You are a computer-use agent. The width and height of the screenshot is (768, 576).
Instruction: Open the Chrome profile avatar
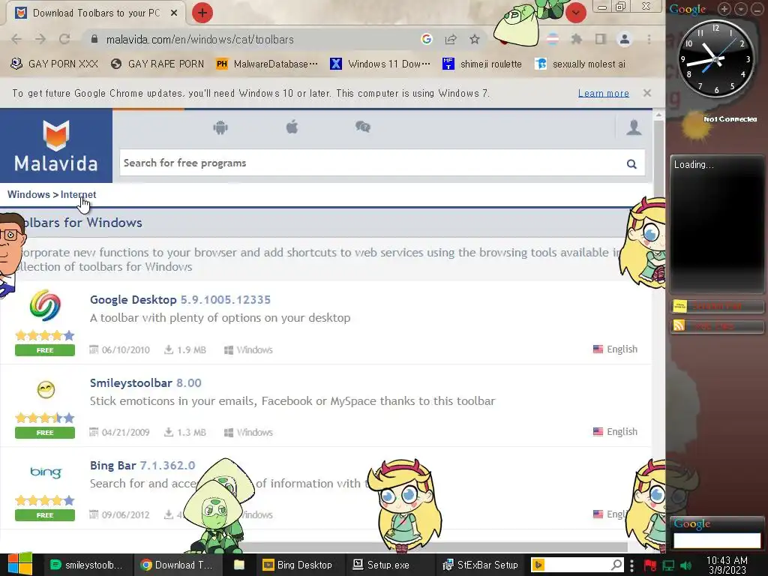click(x=625, y=39)
